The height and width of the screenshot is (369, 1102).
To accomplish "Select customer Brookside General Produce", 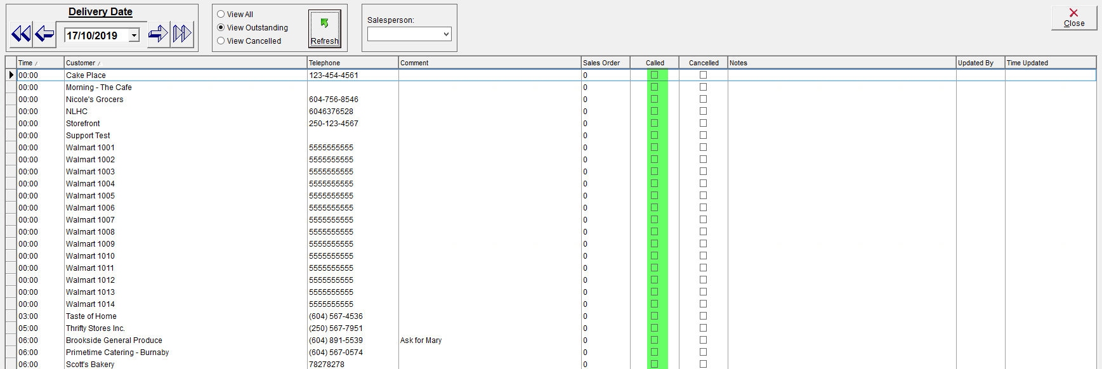I will [185, 340].
